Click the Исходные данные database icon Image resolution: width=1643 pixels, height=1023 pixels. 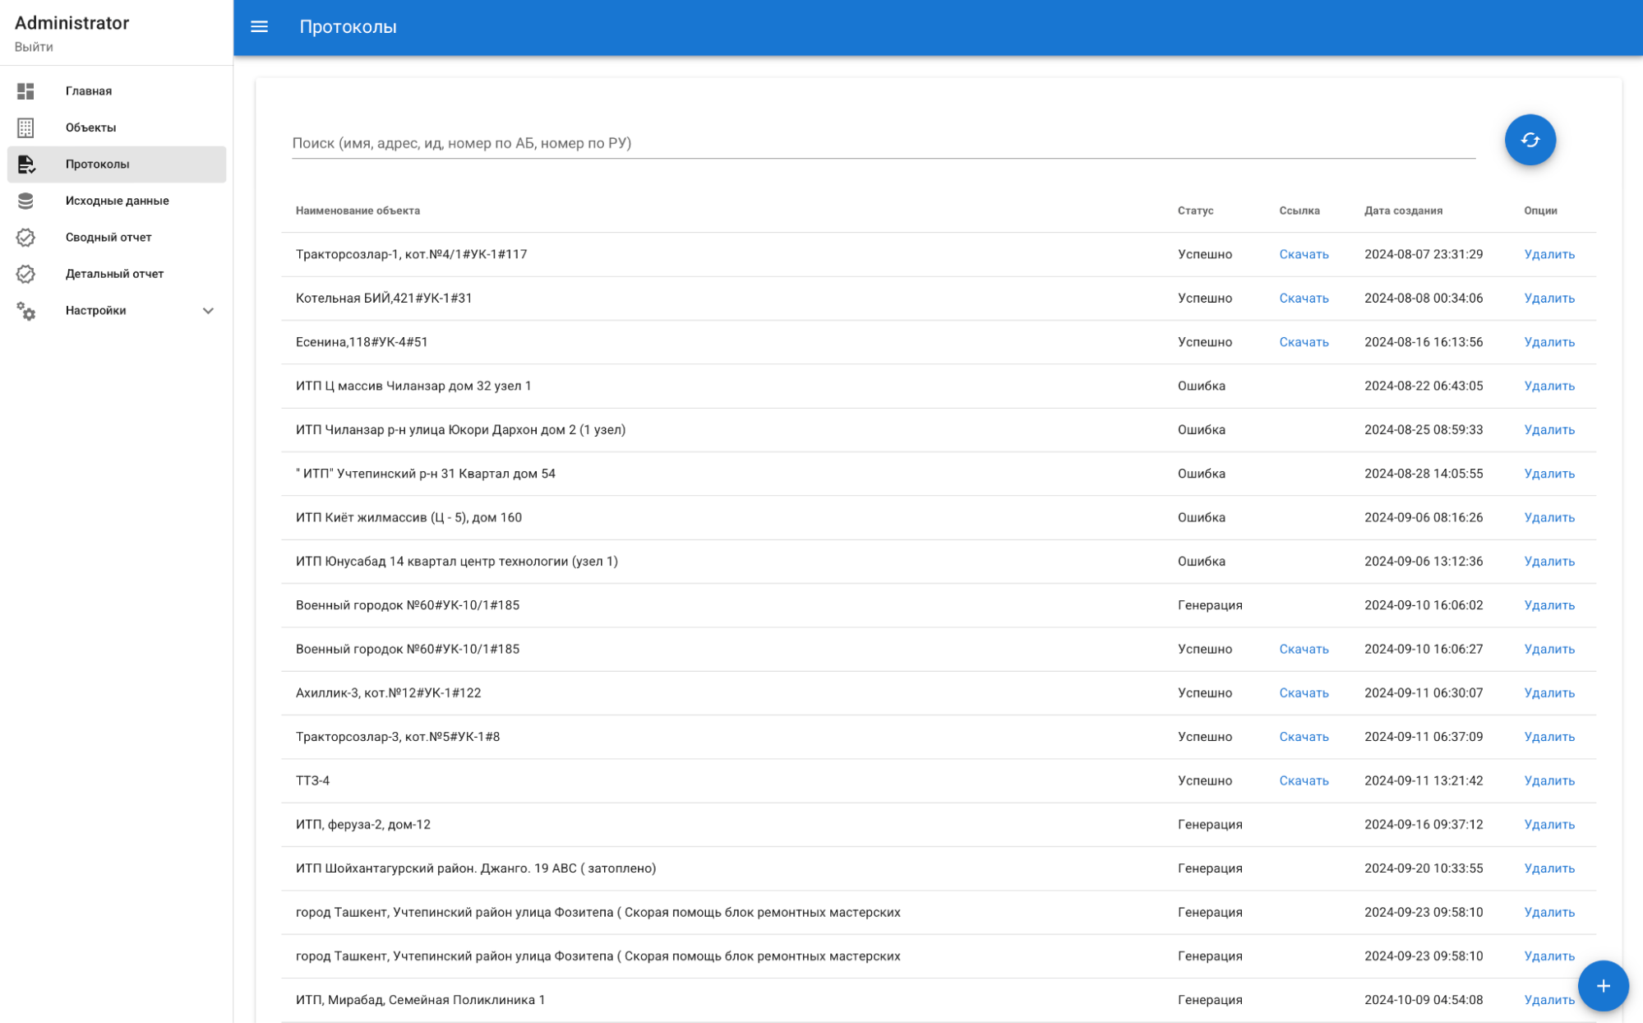25,201
